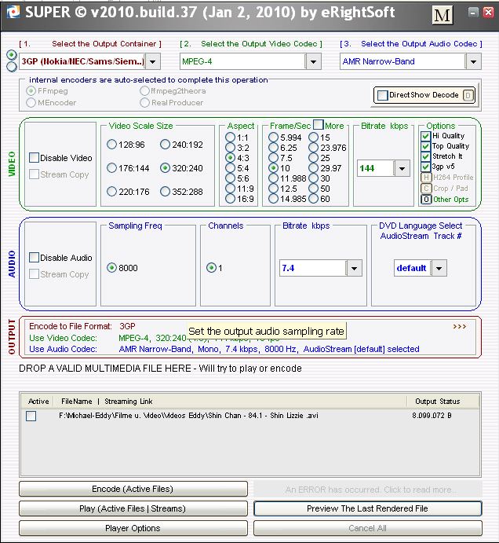499x543 pixels.
Task: Click Play (Active Files | Streams) button
Action: 133,508
